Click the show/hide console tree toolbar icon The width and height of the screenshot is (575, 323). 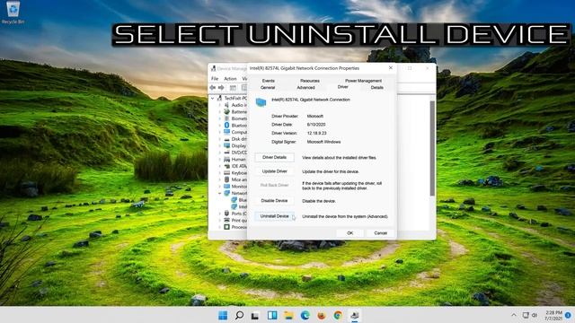(x=233, y=88)
